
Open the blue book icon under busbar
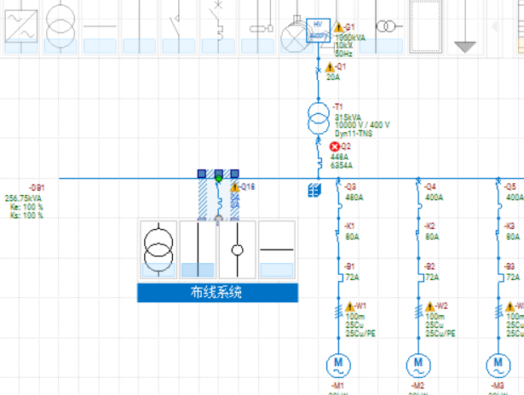[x=314, y=191]
